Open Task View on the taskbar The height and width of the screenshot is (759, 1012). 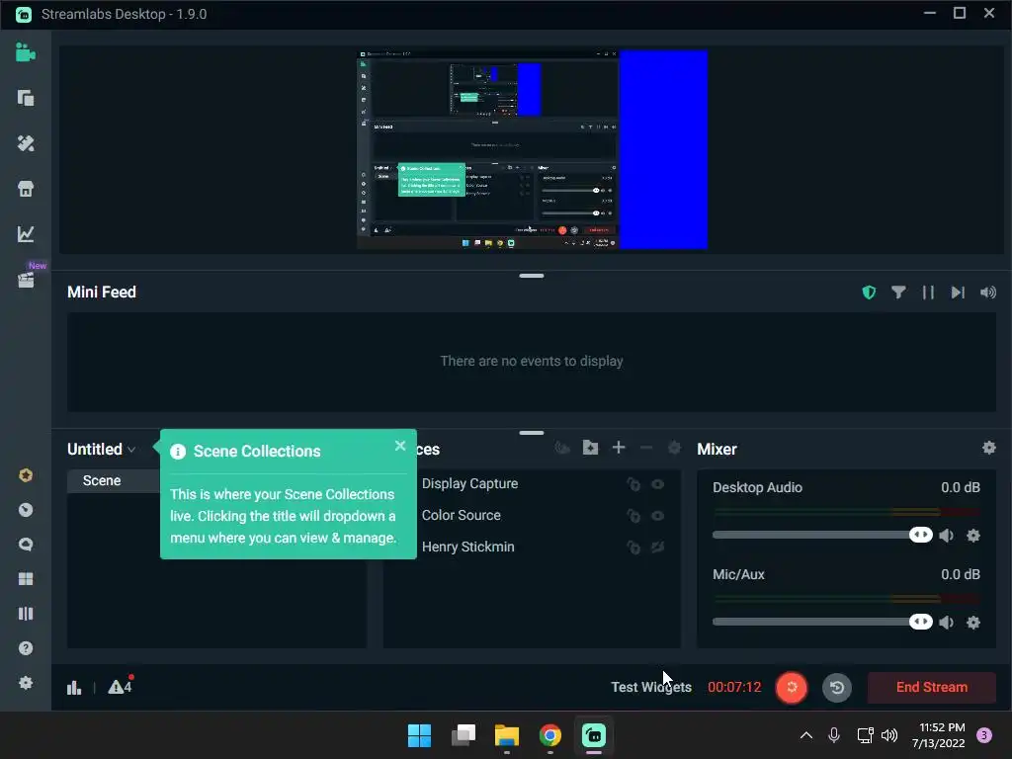click(x=463, y=735)
